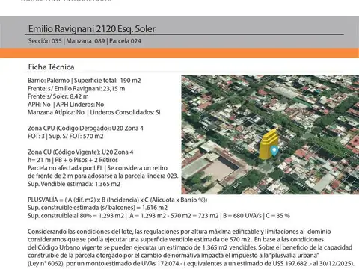Select the line 'FOT: 3 | Sup. S/ FOT: 570 m2'
Screen dimensions: 359x269
(x=66, y=136)
